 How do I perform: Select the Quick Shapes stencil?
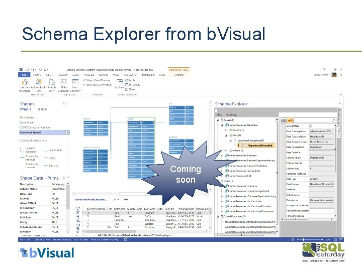[x=27, y=122]
